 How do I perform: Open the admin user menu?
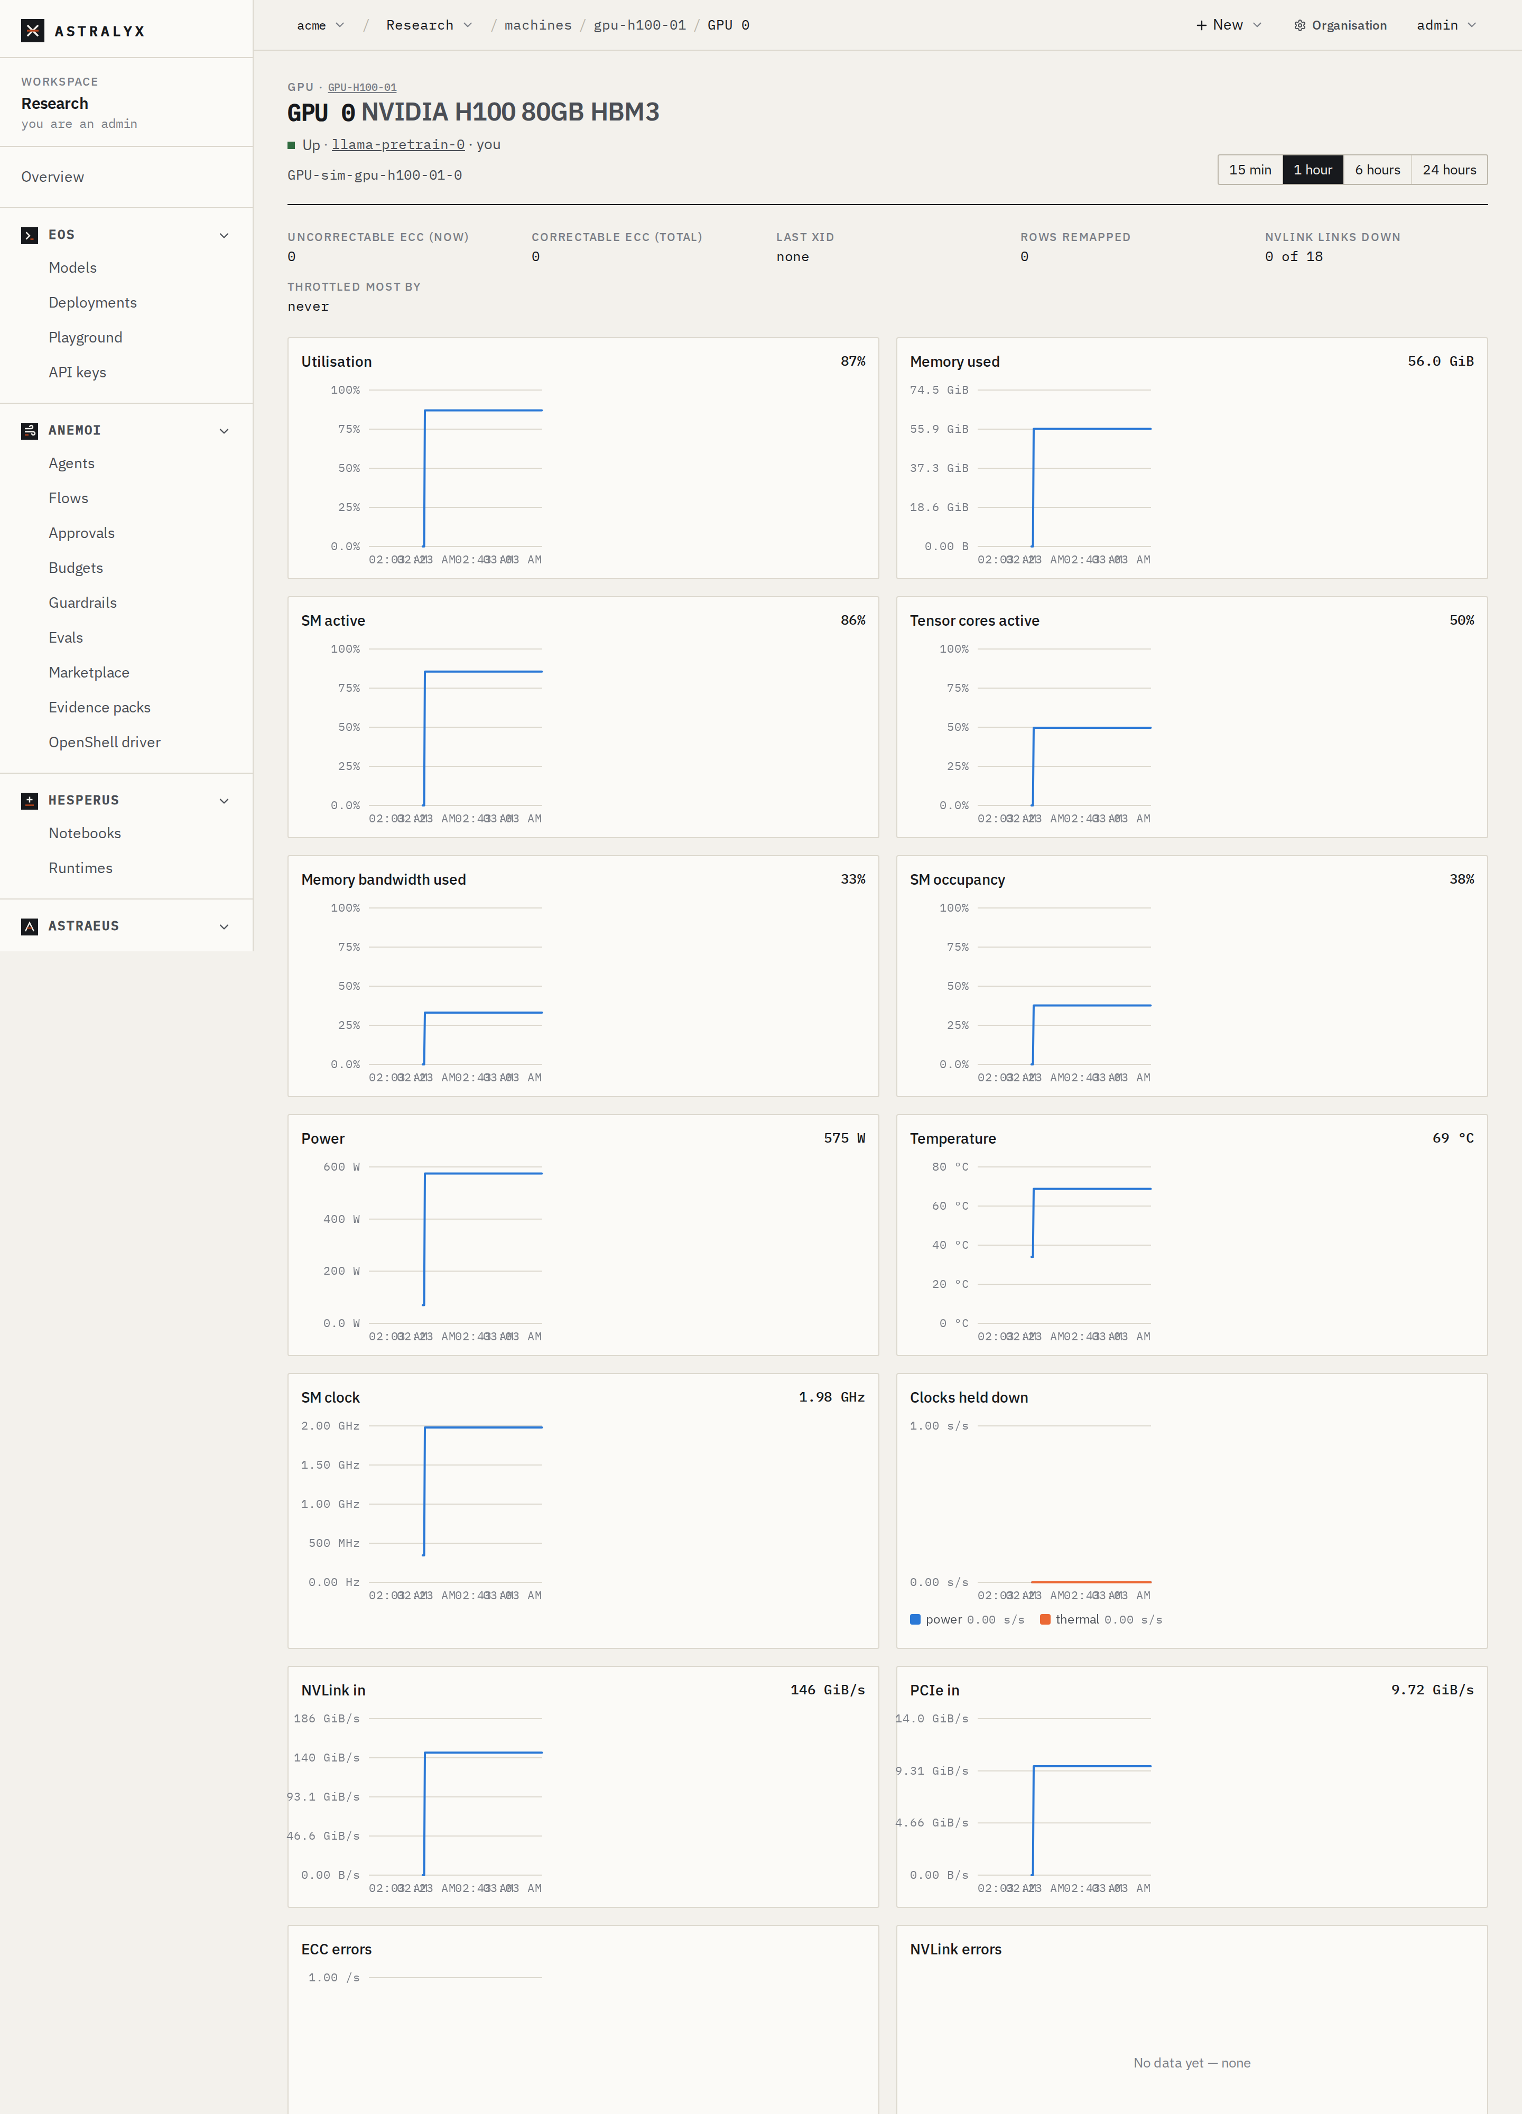[x=1446, y=25]
